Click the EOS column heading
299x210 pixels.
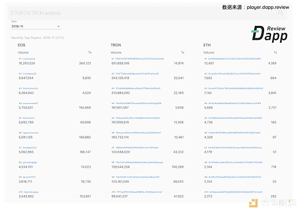pos(21,45)
